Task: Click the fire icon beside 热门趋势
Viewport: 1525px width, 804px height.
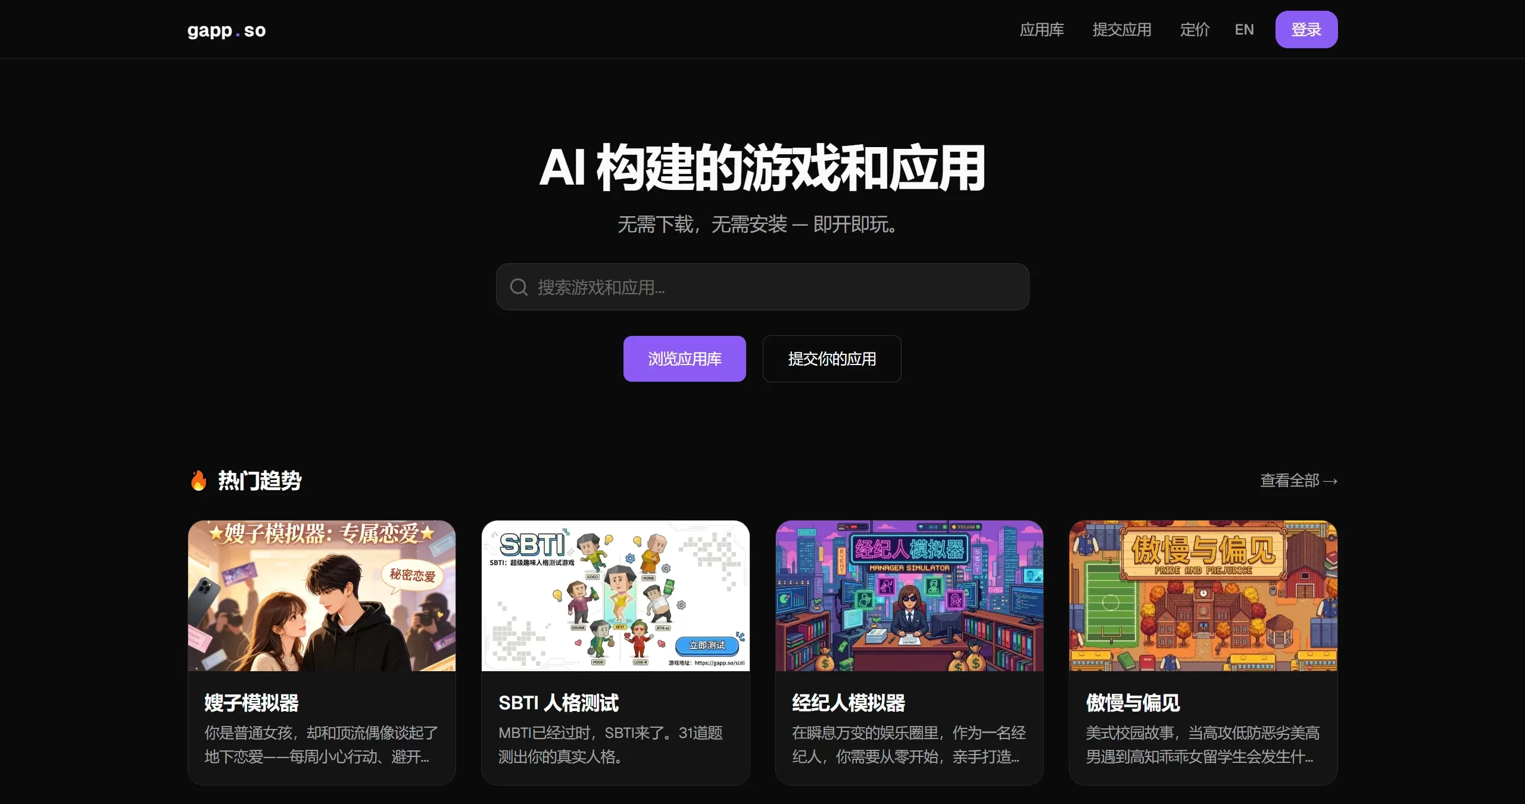Action: tap(198, 480)
